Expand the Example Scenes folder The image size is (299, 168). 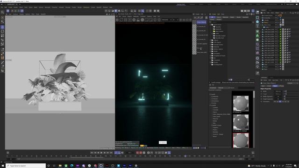211,45
